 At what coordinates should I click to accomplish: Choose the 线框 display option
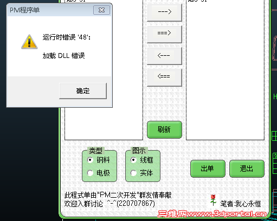[x=142, y=160]
